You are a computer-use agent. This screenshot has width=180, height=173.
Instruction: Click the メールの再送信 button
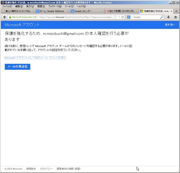click(18, 67)
